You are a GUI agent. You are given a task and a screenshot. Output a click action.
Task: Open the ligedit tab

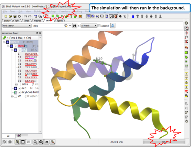[x=60, y=20]
